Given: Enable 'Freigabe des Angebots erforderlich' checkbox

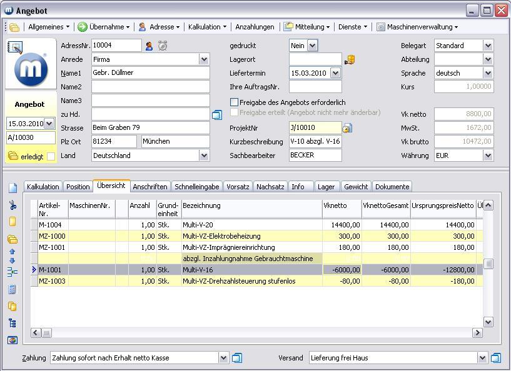Looking at the screenshot, I should tap(234, 102).
